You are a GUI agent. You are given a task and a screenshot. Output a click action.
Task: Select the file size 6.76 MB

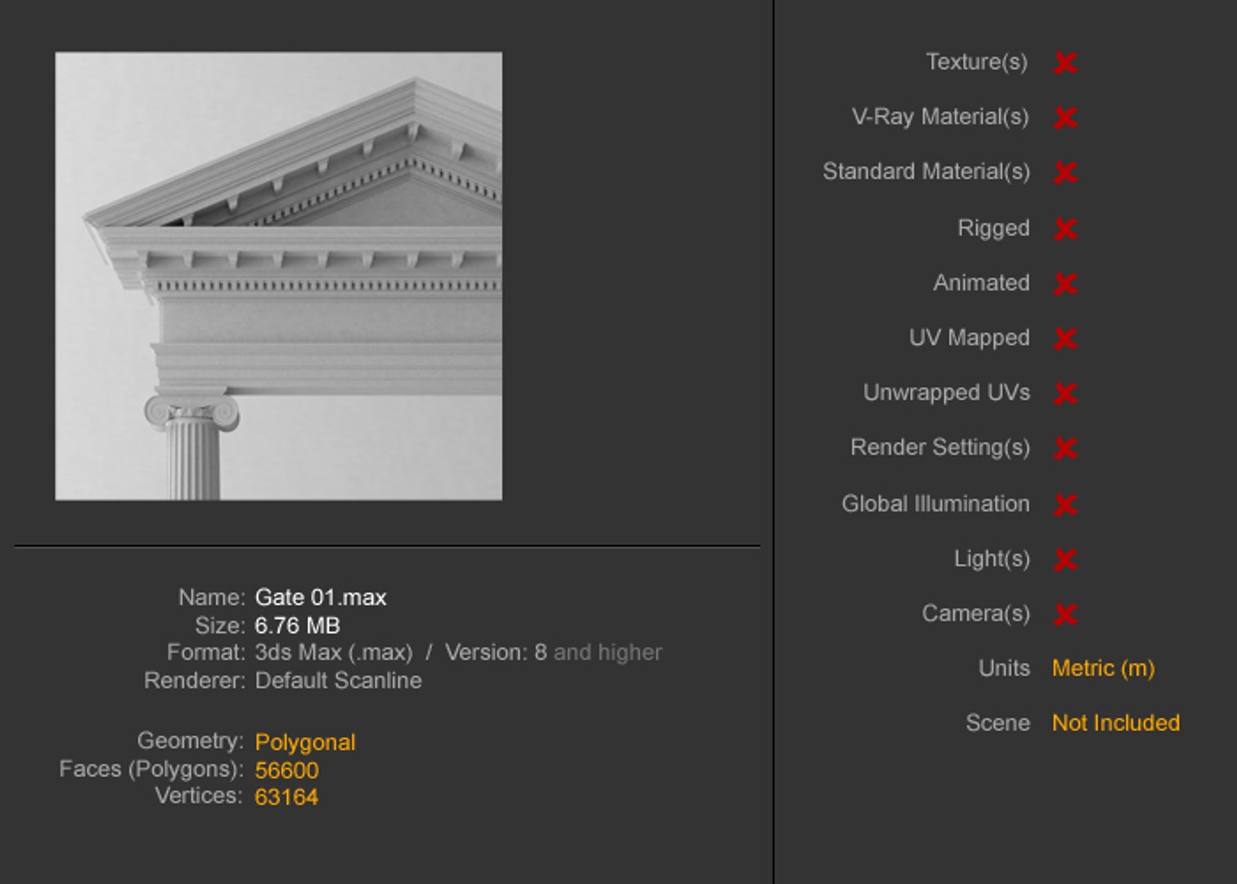(297, 625)
